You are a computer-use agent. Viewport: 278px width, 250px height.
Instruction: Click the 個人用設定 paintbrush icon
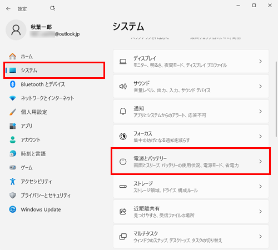13,112
